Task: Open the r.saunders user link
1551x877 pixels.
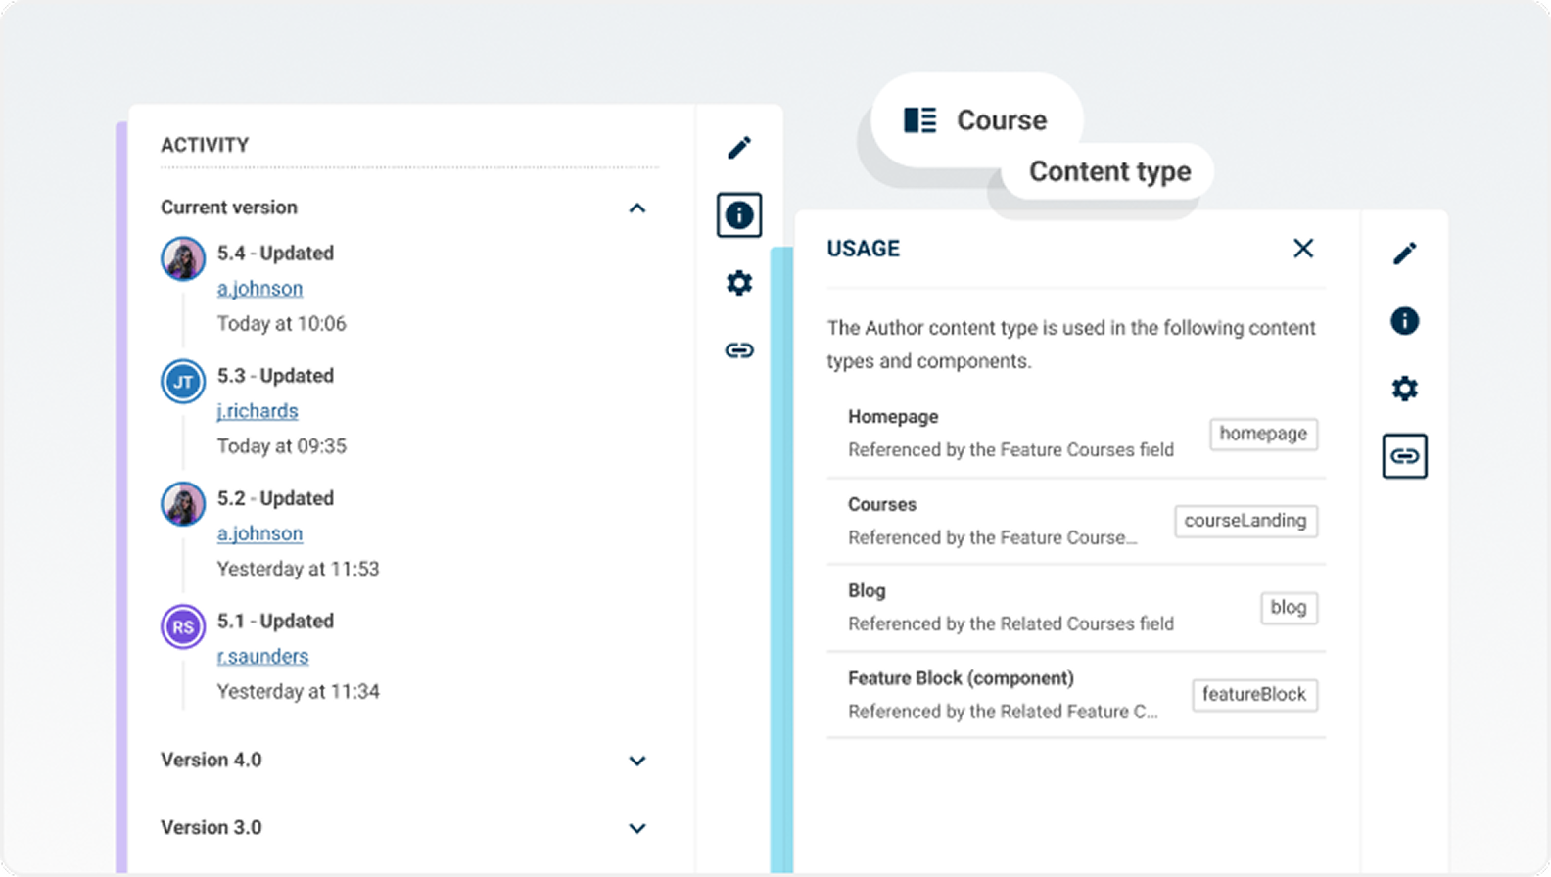Action: coord(262,657)
